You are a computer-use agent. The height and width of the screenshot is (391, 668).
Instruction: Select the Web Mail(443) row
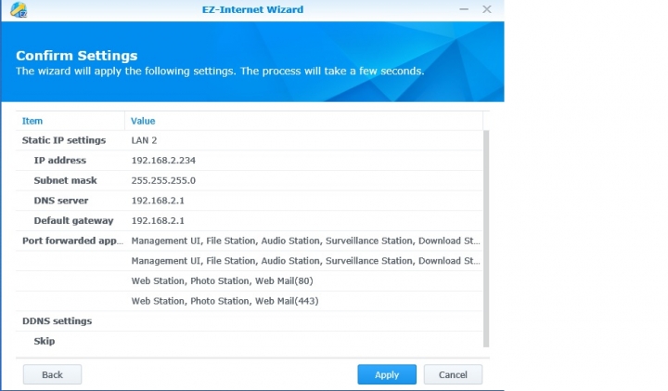[250, 301]
